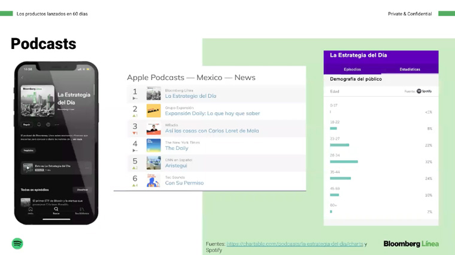The image size is (455, 255).
Task: Open the 'Con Su Permiso' chart entry
Action: tap(184, 183)
